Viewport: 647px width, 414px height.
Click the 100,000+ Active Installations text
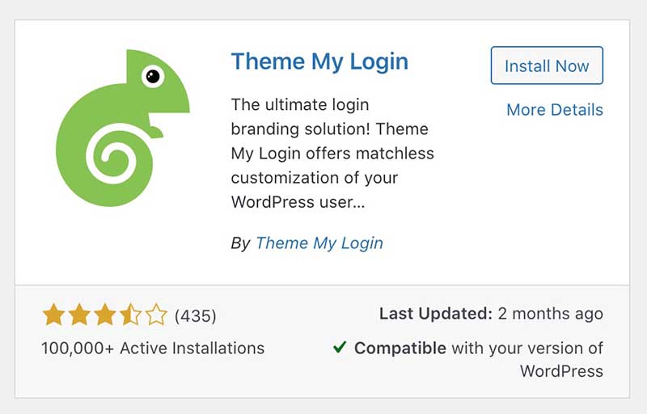tap(153, 348)
